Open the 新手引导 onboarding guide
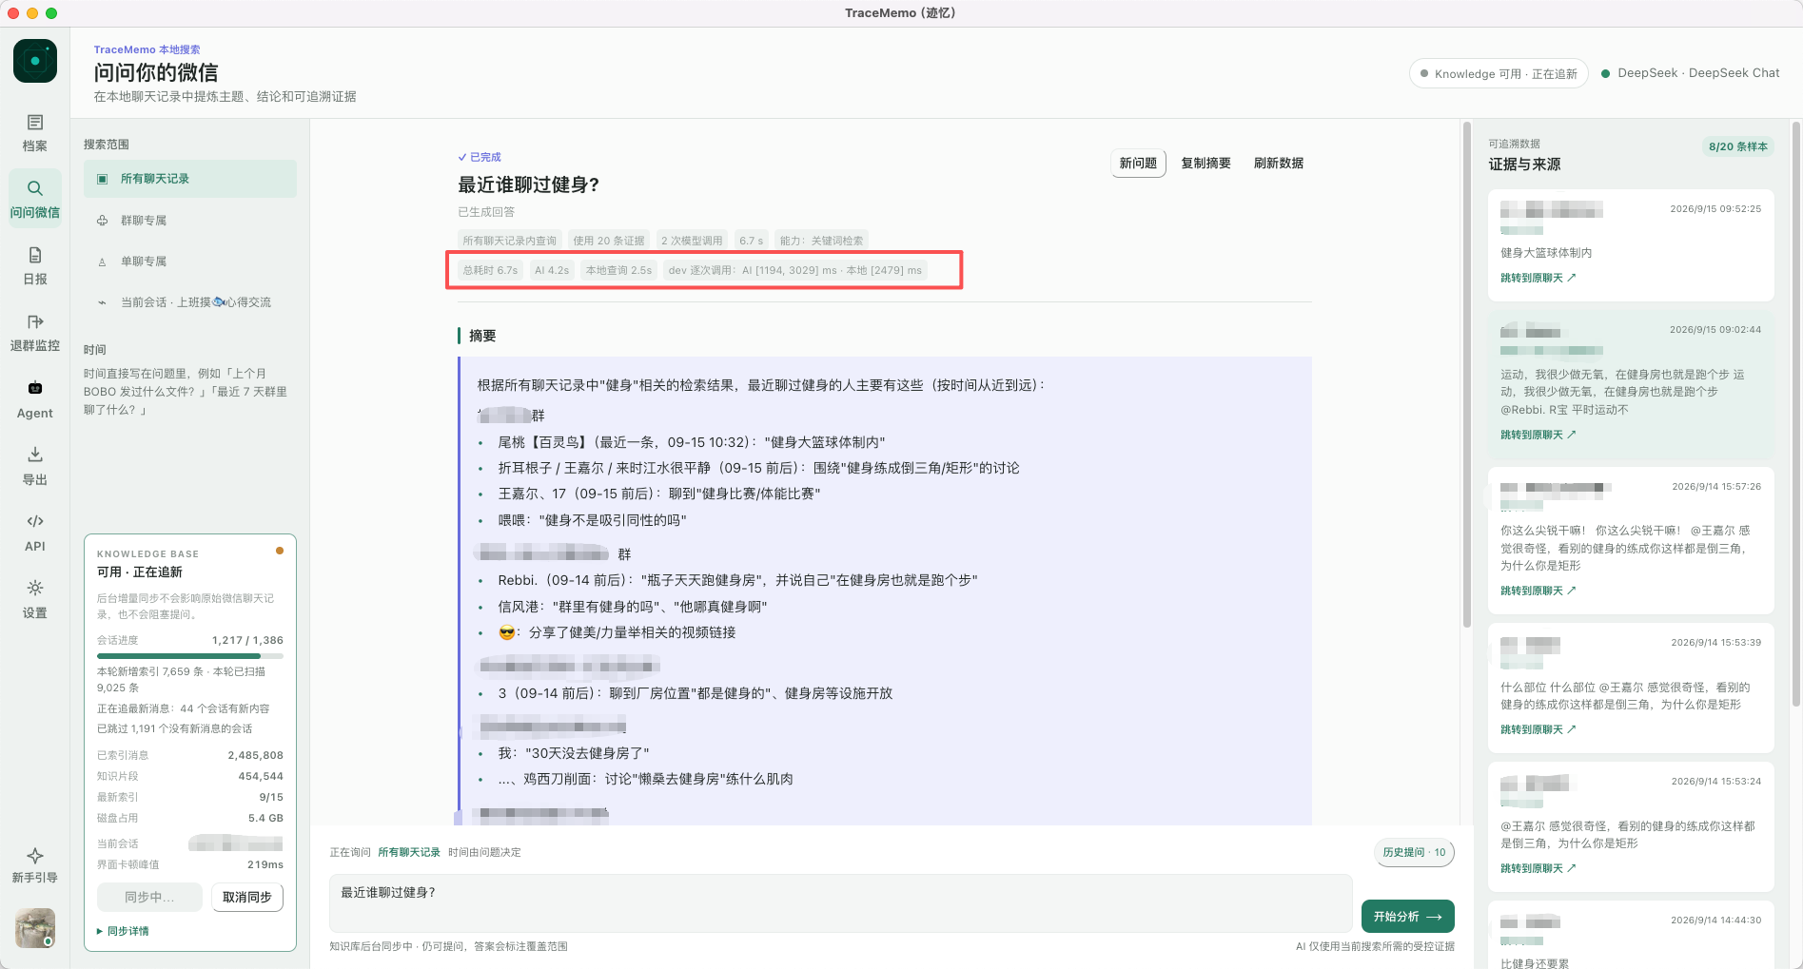 click(35, 864)
